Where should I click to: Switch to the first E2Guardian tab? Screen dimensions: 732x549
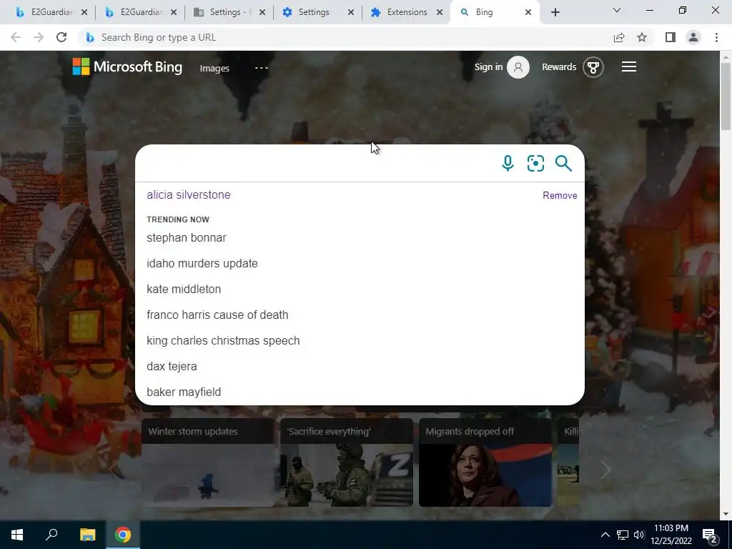click(x=44, y=12)
